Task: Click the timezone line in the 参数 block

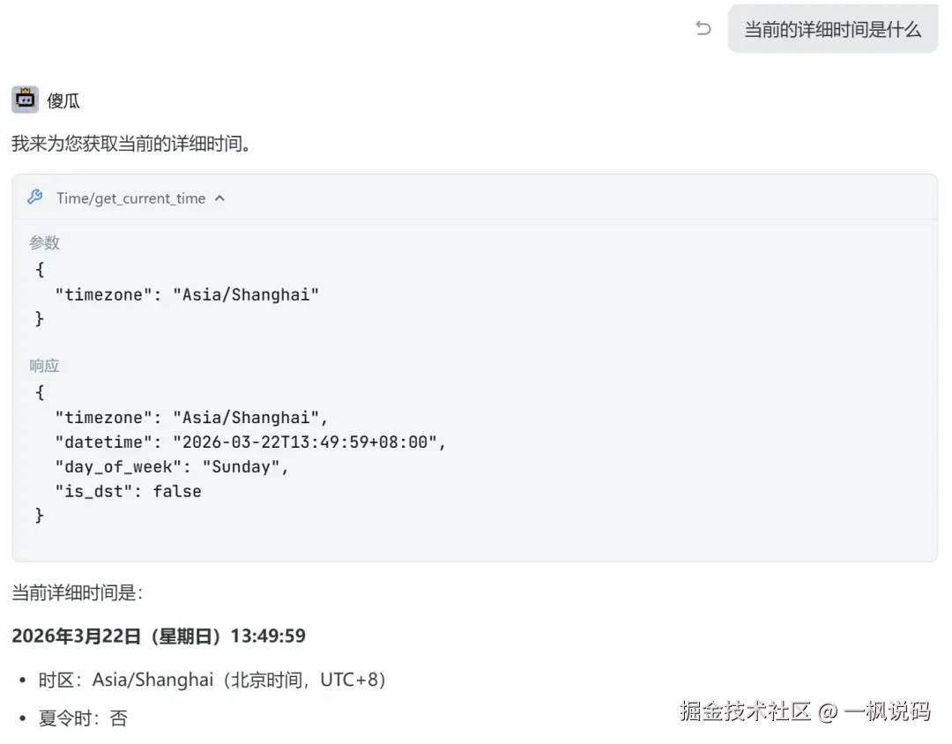Action: 186,294
